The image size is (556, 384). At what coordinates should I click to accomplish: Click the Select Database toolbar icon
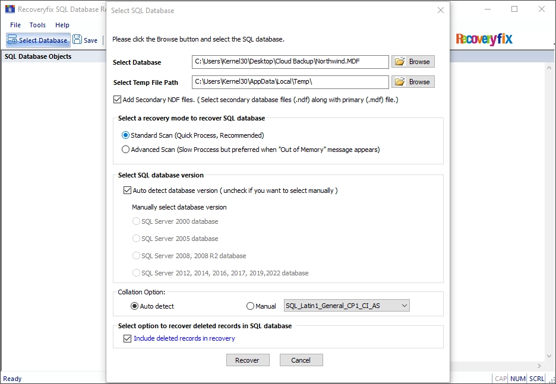[x=12, y=40]
